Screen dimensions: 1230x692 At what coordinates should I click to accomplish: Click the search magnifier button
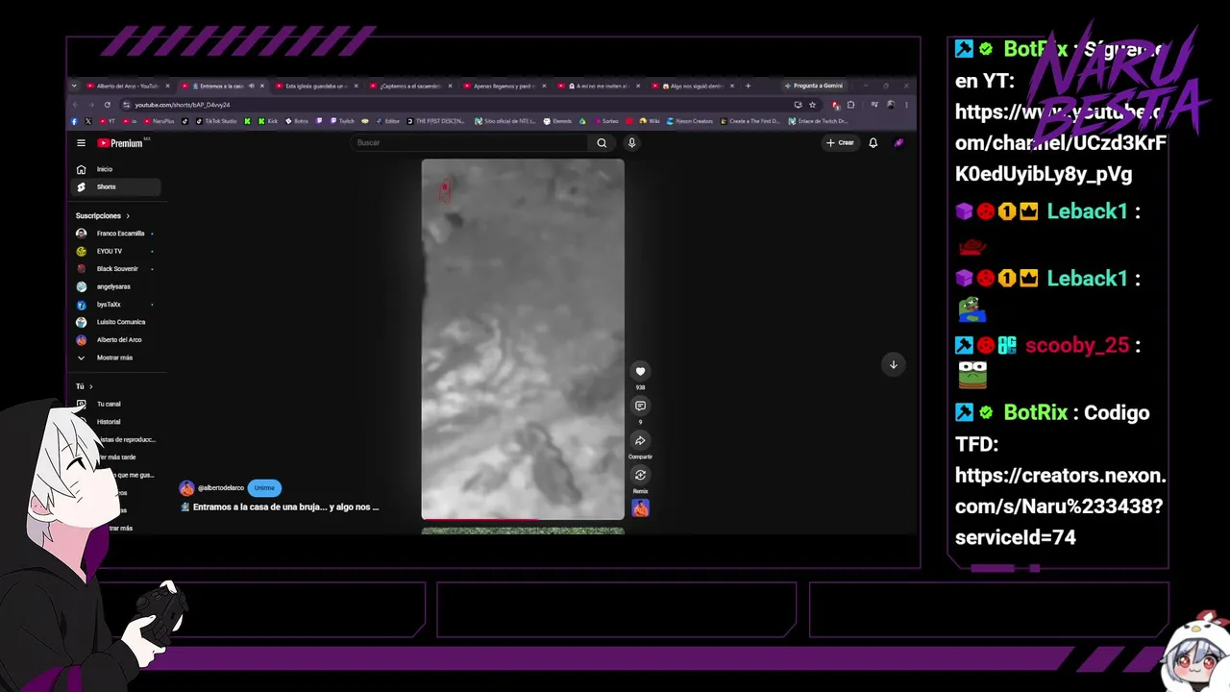(x=602, y=143)
